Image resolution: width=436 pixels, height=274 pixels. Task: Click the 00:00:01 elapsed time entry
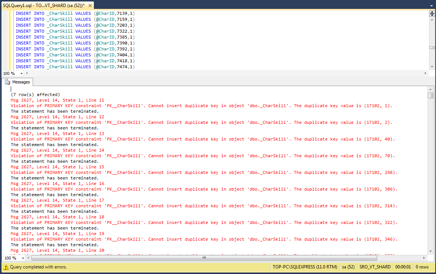click(403, 267)
